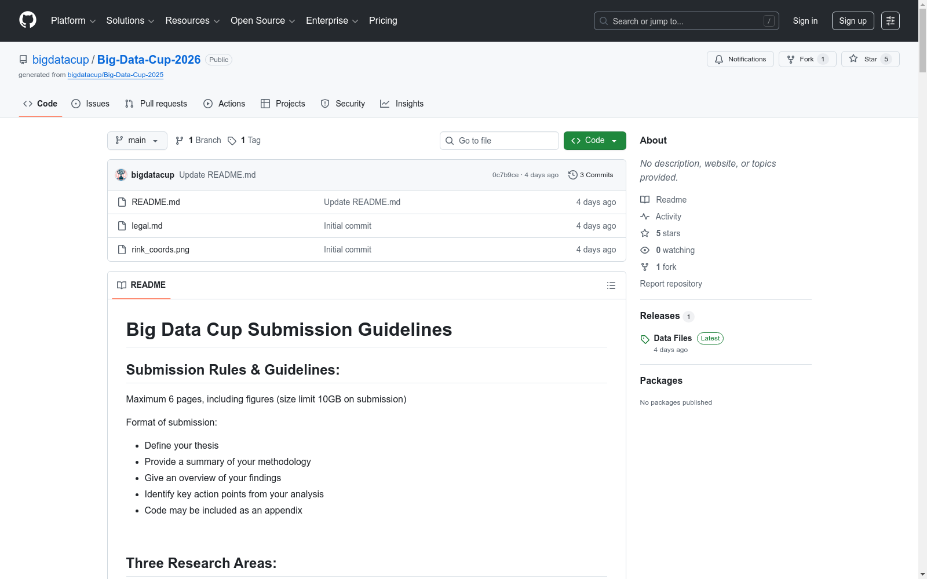Image resolution: width=927 pixels, height=579 pixels.
Task: Open the README outline list icon
Action: [611, 285]
